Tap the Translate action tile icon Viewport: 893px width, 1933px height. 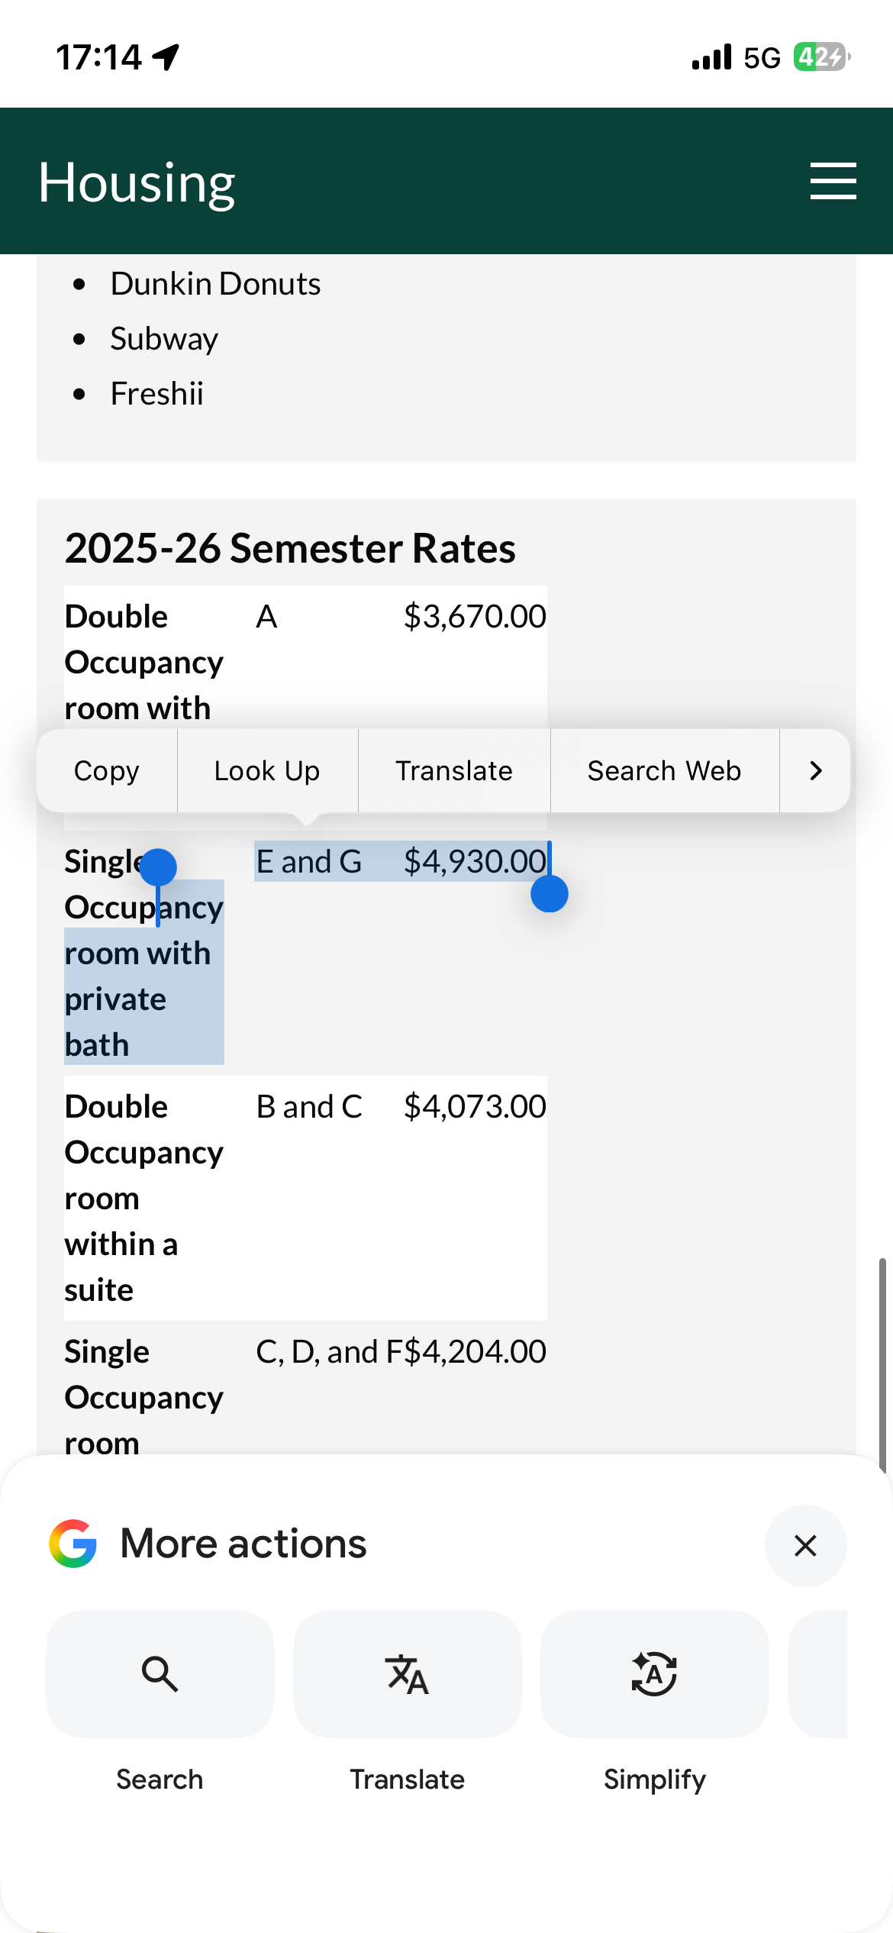[407, 1674]
